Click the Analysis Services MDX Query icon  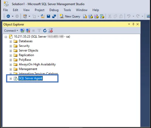pos(91,16)
